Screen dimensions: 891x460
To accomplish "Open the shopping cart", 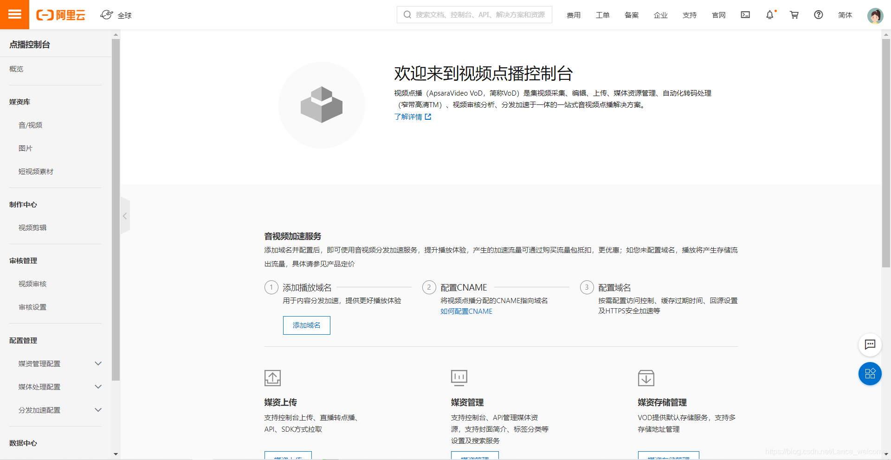I will (x=794, y=15).
